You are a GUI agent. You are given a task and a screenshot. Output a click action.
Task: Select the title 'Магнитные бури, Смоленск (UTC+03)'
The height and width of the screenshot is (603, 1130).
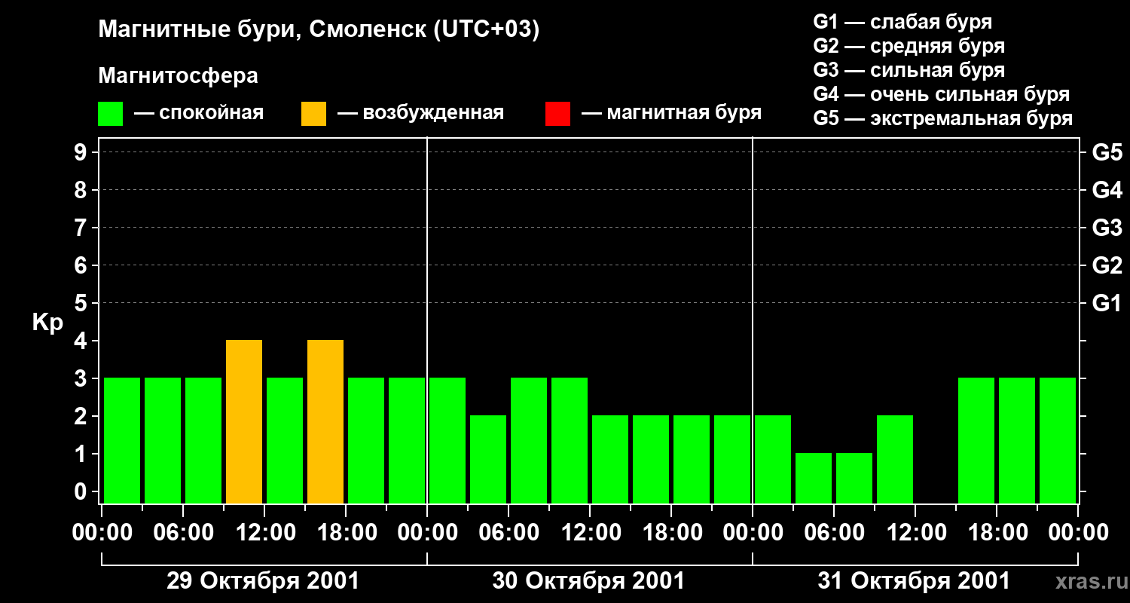tap(319, 30)
